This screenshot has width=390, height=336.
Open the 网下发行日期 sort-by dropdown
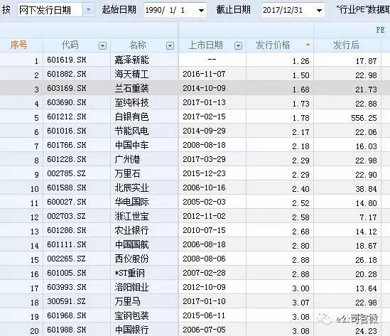(88, 10)
